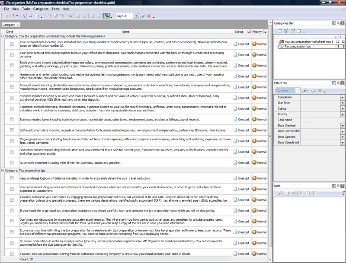Open the Status column filter arrow
346x263 pixels.
coord(249,32)
